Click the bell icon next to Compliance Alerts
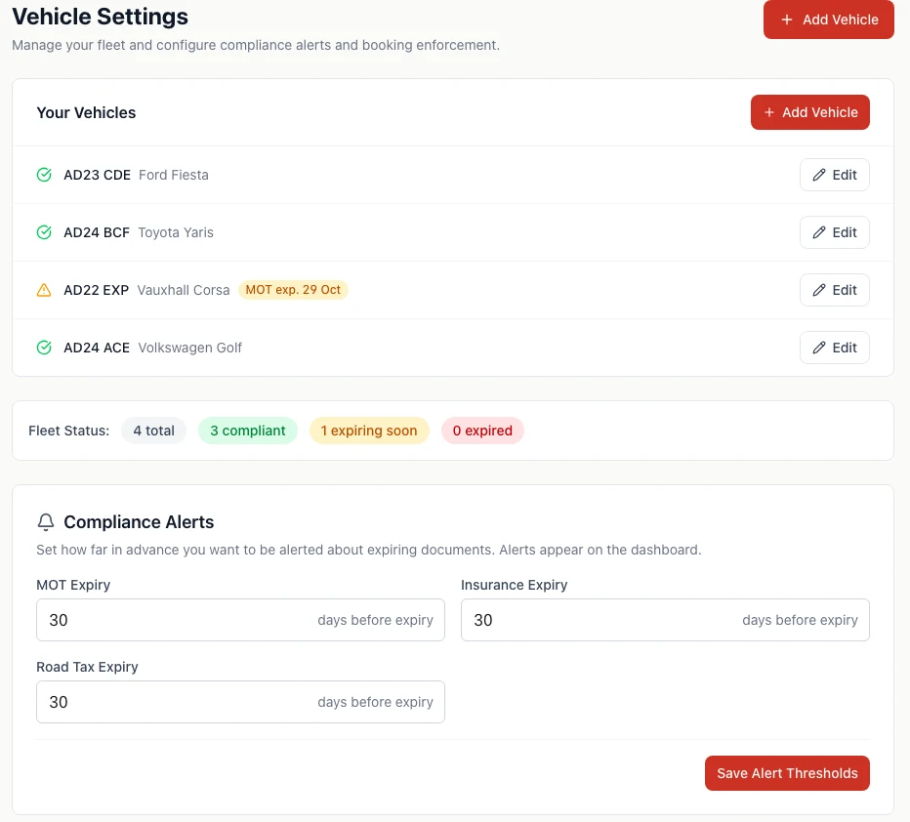Image resolution: width=910 pixels, height=822 pixels. [46, 522]
